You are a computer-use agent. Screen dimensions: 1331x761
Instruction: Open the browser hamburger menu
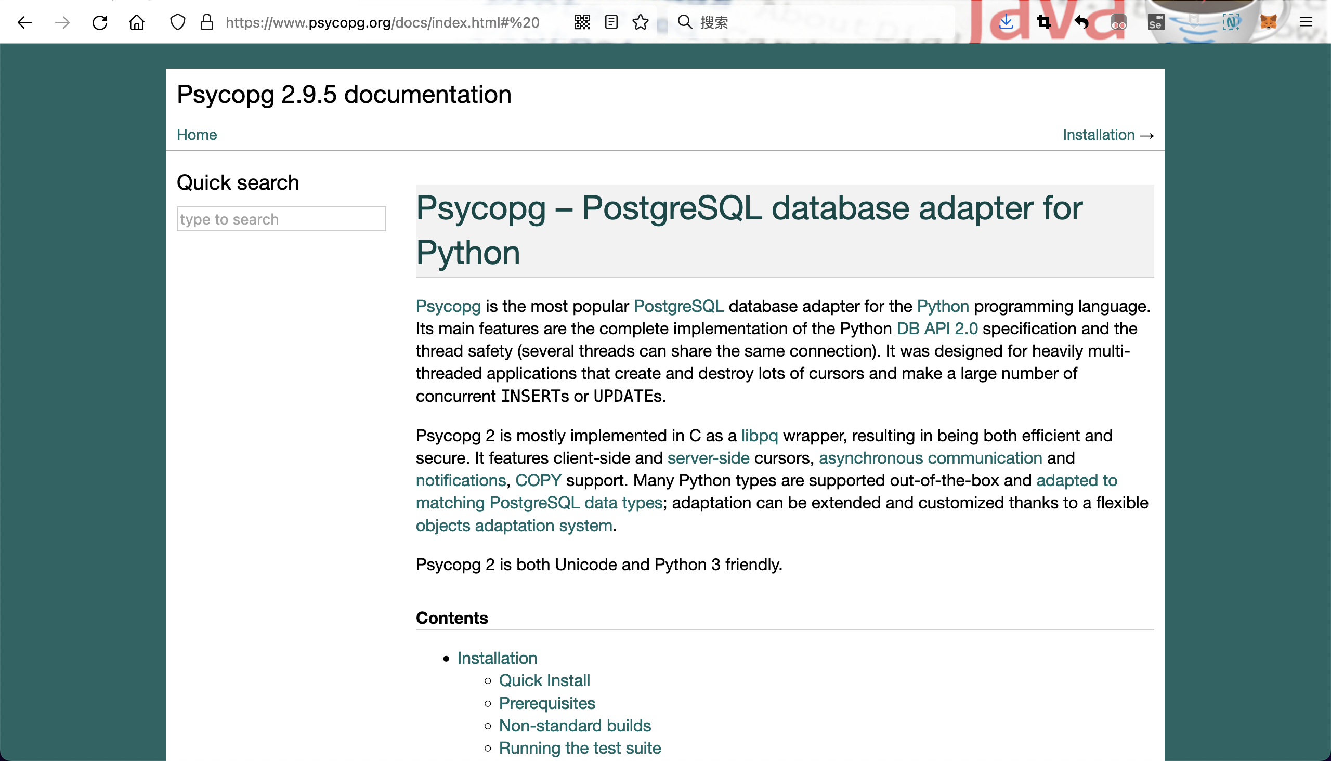coord(1306,22)
